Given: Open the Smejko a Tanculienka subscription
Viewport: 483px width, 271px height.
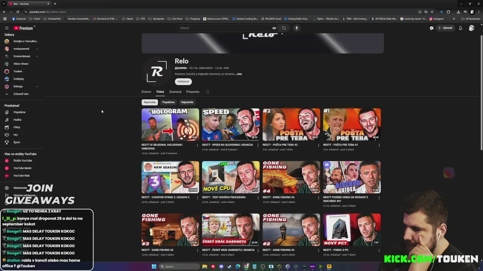Looking at the screenshot, I should point(22,41).
